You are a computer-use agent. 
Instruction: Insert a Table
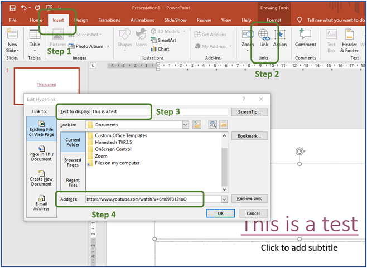coord(35,41)
